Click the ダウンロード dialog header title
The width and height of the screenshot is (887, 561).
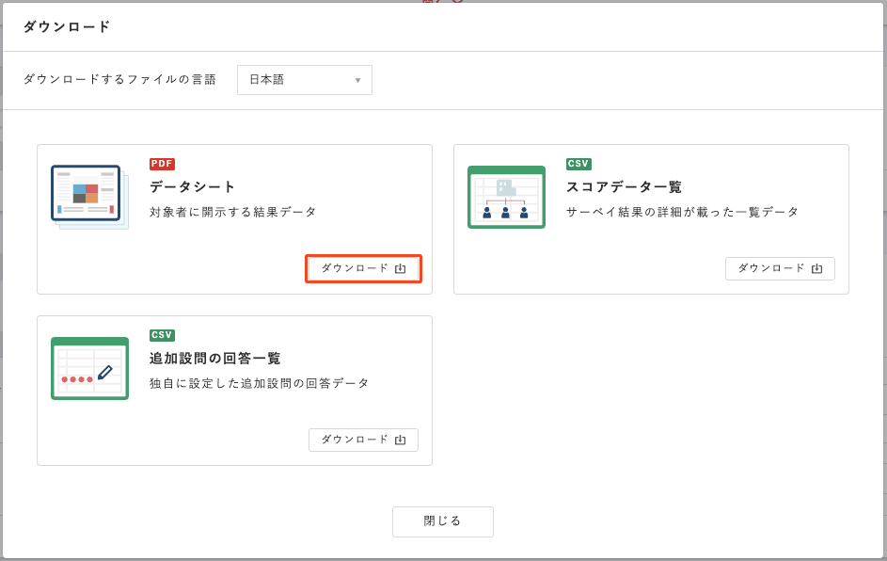point(67,26)
